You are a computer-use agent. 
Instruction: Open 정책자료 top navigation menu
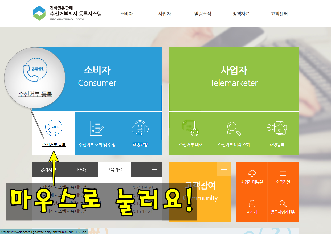pos(241,14)
